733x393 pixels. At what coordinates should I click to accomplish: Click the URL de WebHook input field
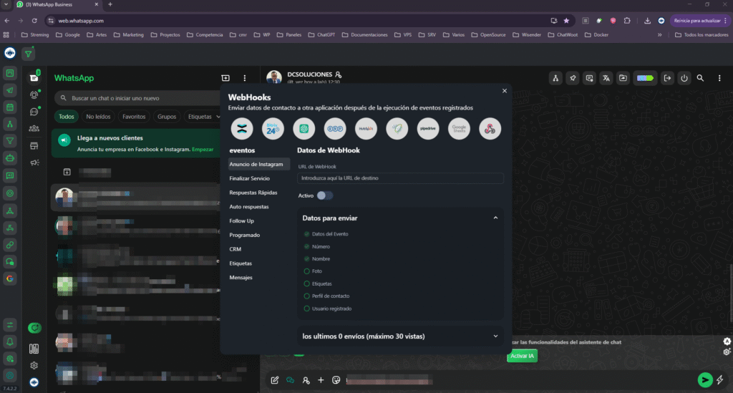[x=400, y=178]
